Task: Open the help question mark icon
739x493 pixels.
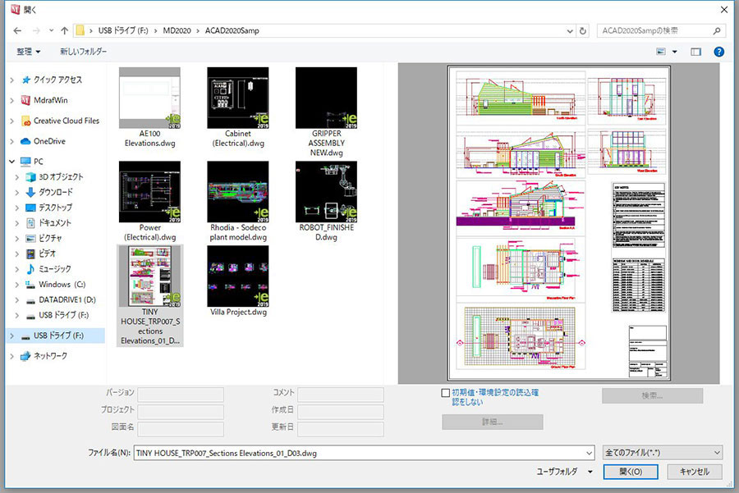Action: point(718,52)
